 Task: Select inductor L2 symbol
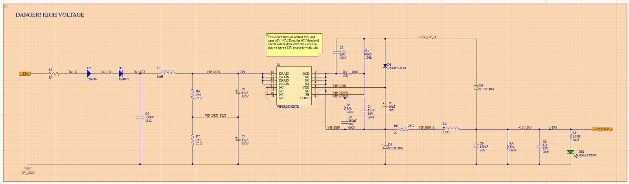coord(451,128)
